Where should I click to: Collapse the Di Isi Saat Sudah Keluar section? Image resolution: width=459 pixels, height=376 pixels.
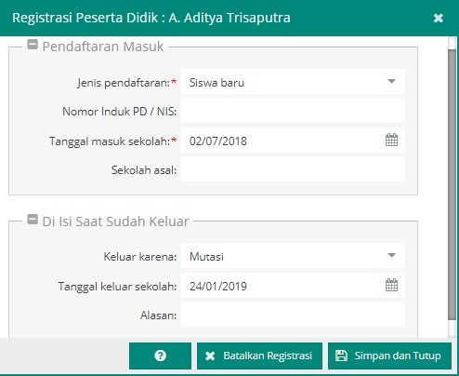tap(33, 220)
